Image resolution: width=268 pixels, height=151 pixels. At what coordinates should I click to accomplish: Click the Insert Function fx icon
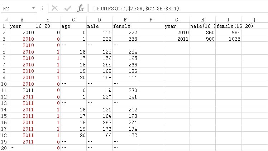click(81, 8)
